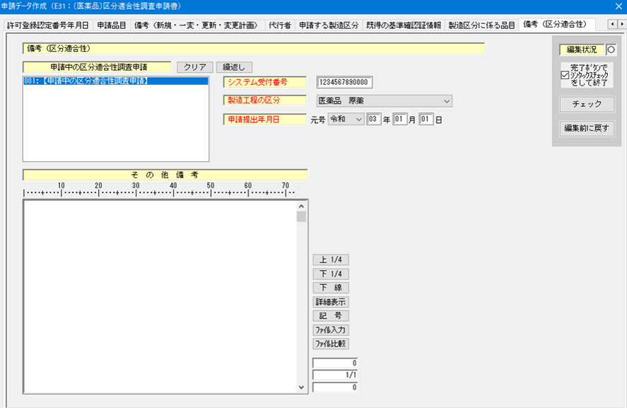
Task: Click the ファイル比較 button
Action: [331, 344]
